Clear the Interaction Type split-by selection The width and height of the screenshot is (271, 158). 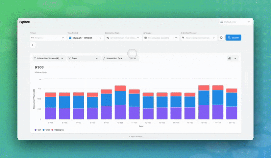pos(131,58)
